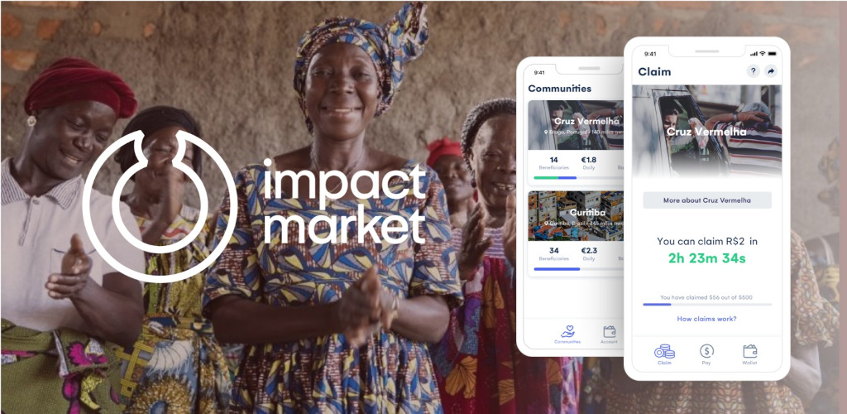Open Cruz Vermelha community card image
The height and width of the screenshot is (414, 847).
coord(576,125)
